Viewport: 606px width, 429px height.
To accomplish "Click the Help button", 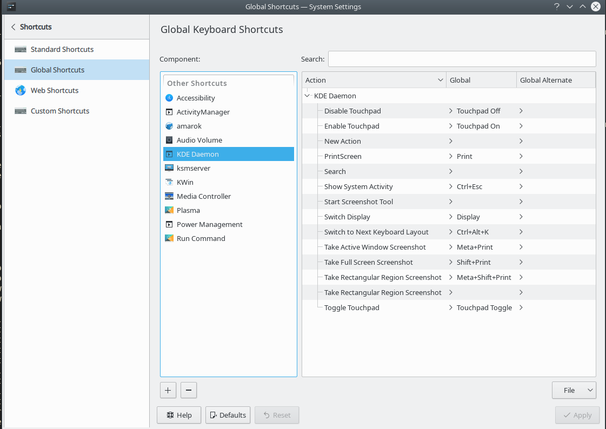I will (x=178, y=415).
